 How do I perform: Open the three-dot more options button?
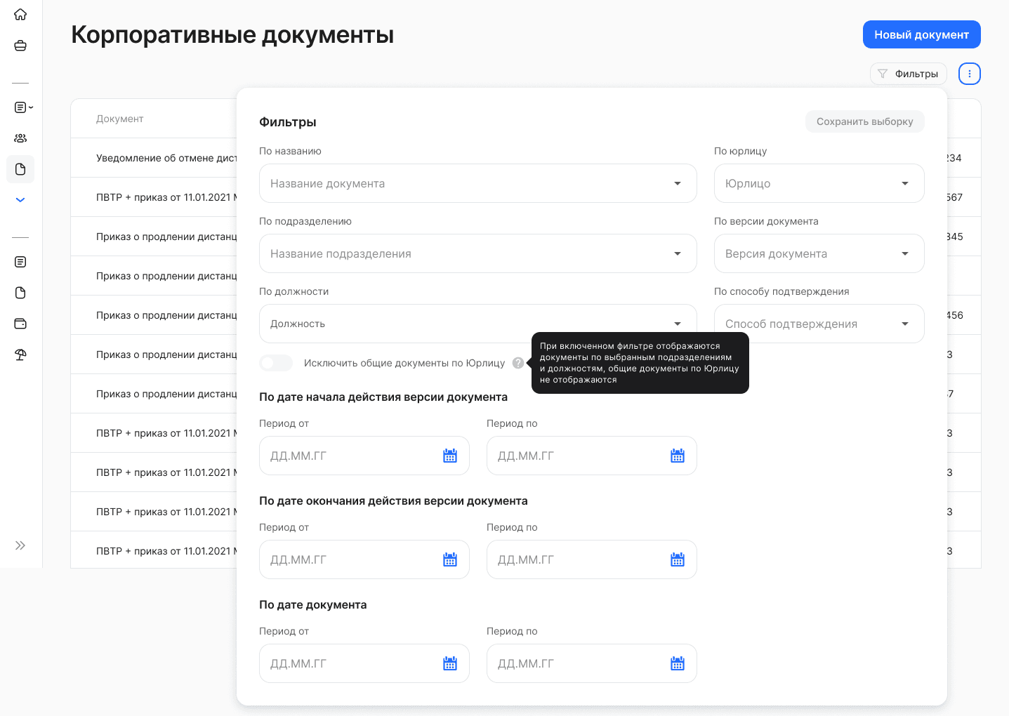pos(969,74)
